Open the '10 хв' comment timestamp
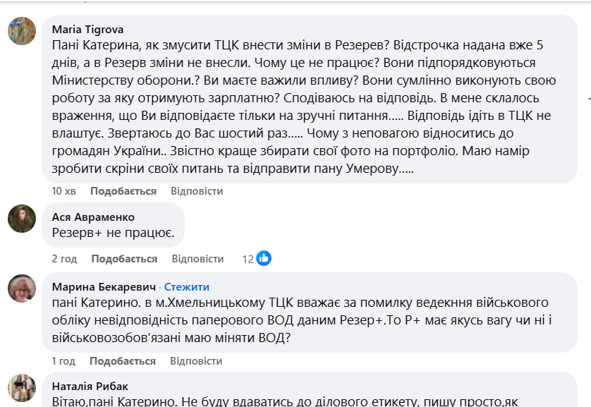This screenshot has width=591, height=407. coord(64,191)
